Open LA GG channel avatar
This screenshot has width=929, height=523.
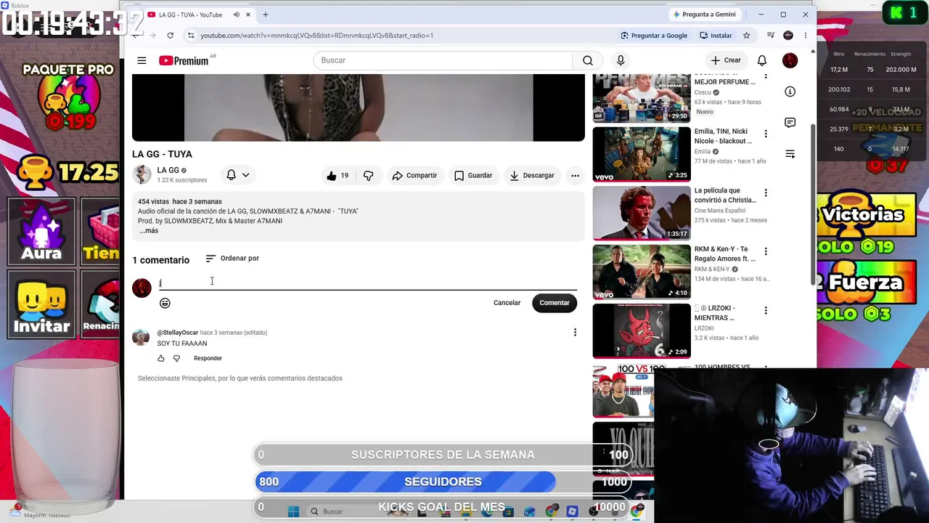click(x=142, y=174)
